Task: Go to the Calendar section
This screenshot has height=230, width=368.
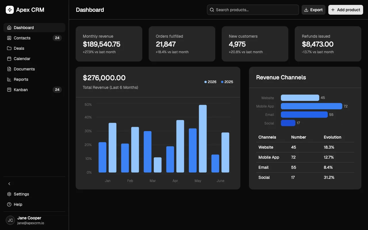Action: tap(34, 59)
